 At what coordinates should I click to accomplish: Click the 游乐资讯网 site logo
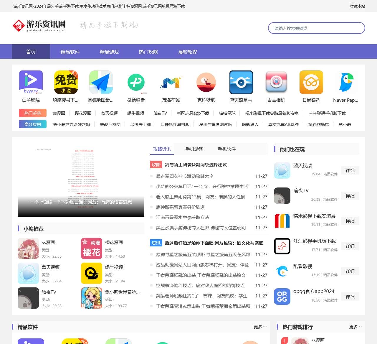pos(39,26)
